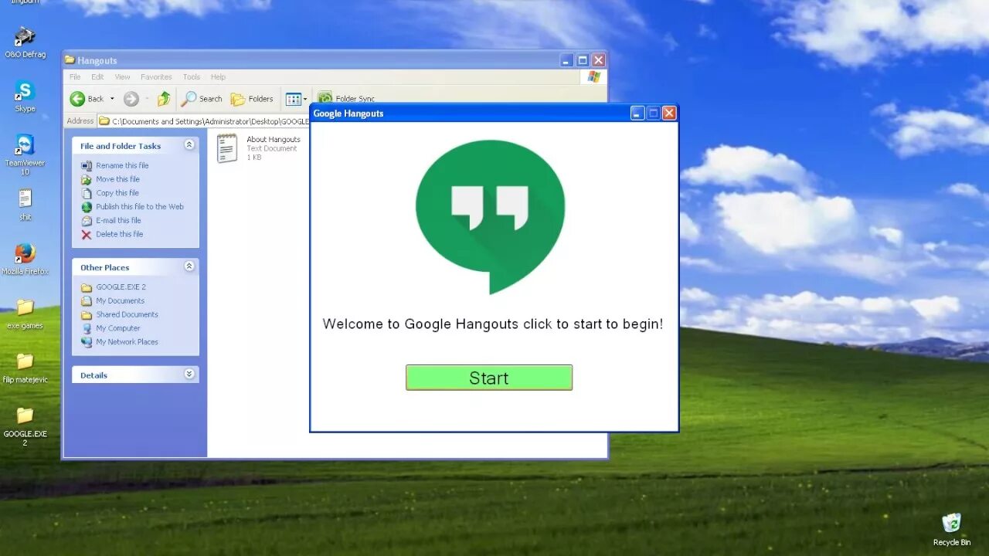Viewport: 989px width, 556px height.
Task: Go up one folder level
Action: point(164,99)
